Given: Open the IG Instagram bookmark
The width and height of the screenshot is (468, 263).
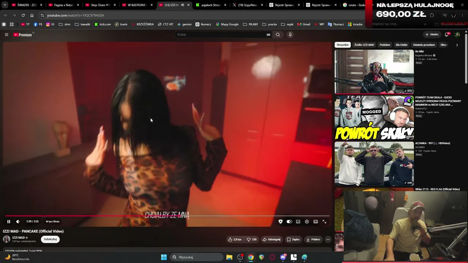Looking at the screenshot, I should point(50,24).
